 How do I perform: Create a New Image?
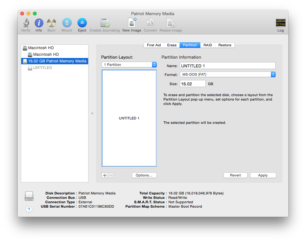132,23
